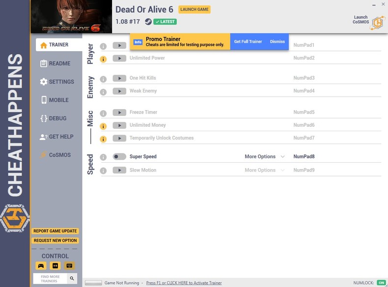Open the SETTINGS tab

(x=57, y=82)
